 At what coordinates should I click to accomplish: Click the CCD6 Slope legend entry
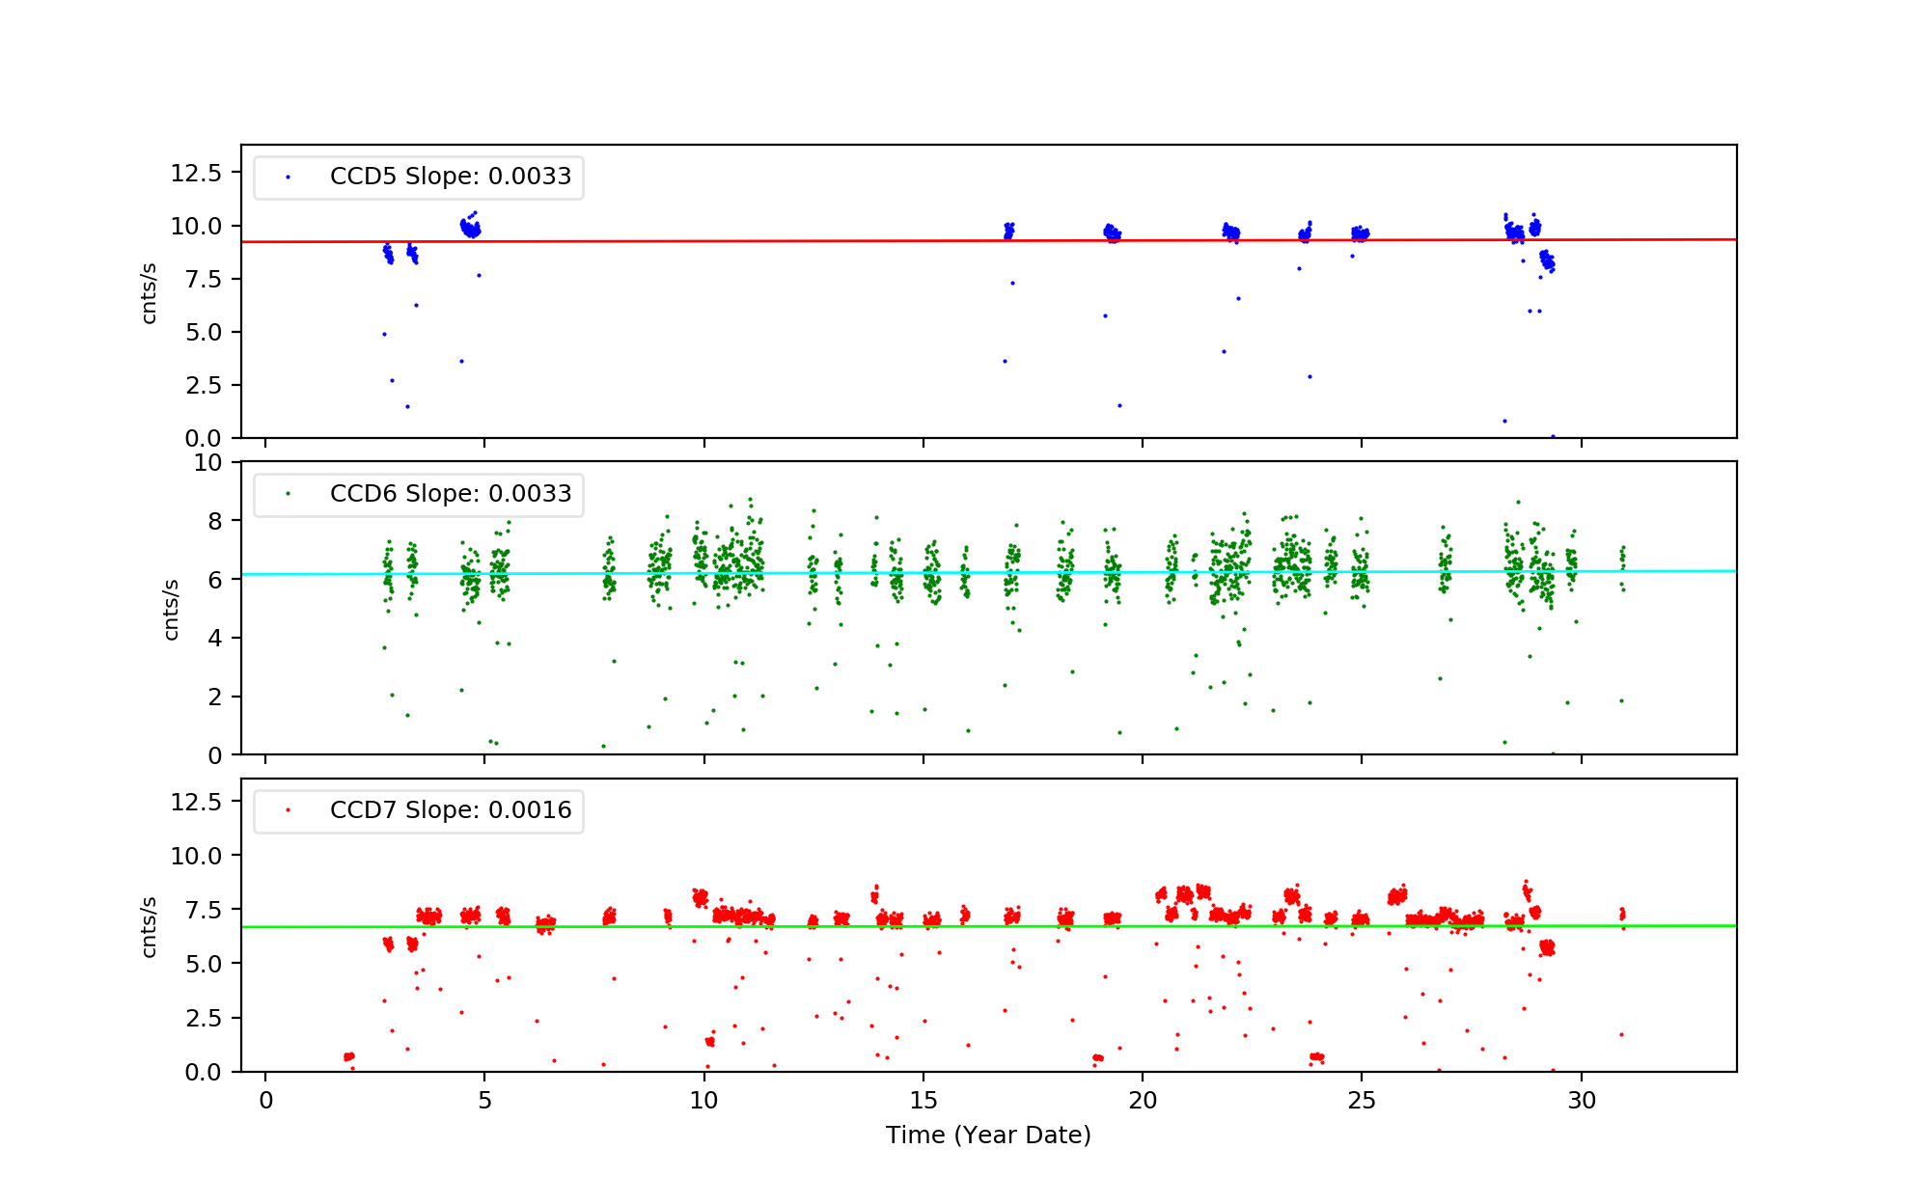pos(450,494)
